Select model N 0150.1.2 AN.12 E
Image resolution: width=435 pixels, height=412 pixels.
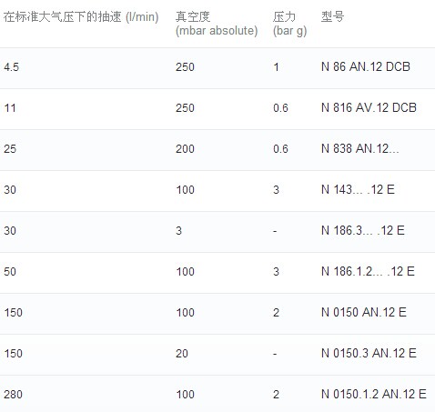(374, 394)
